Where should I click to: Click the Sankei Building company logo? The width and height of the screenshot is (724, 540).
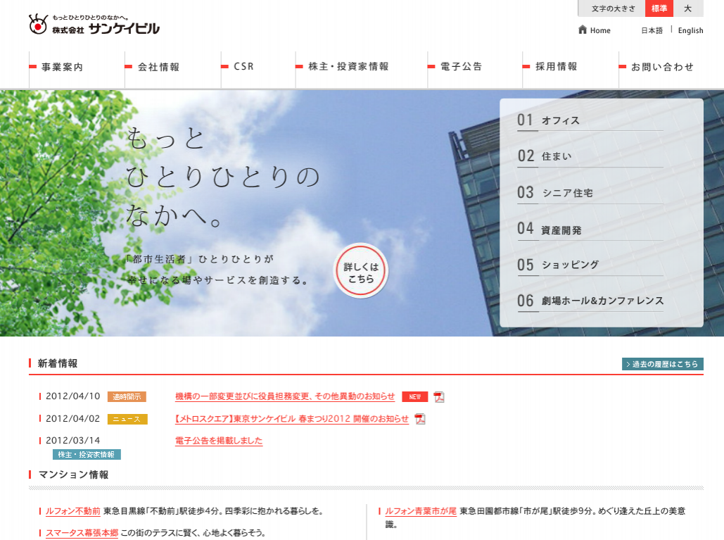pyautogui.click(x=94, y=24)
